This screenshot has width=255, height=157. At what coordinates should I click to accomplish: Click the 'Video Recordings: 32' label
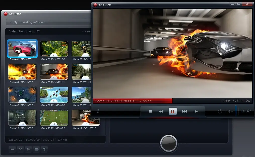point(25,31)
